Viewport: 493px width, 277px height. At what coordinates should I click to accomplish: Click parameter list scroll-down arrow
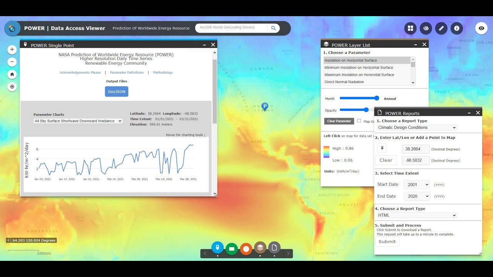click(x=413, y=83)
